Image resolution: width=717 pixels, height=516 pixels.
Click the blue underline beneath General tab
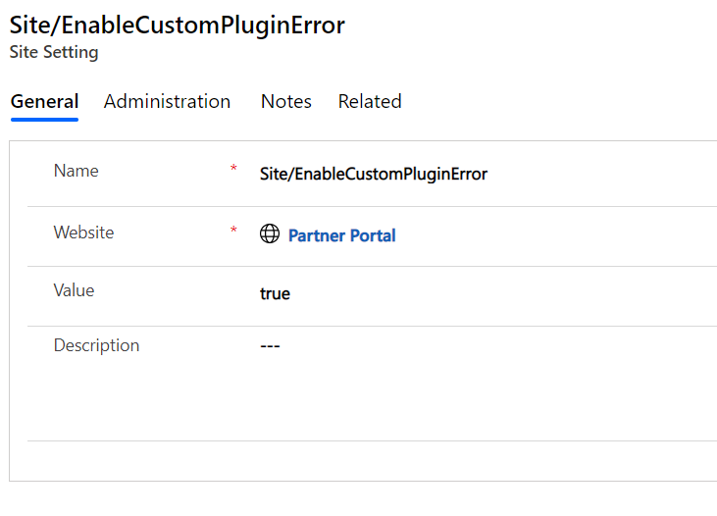(x=44, y=119)
